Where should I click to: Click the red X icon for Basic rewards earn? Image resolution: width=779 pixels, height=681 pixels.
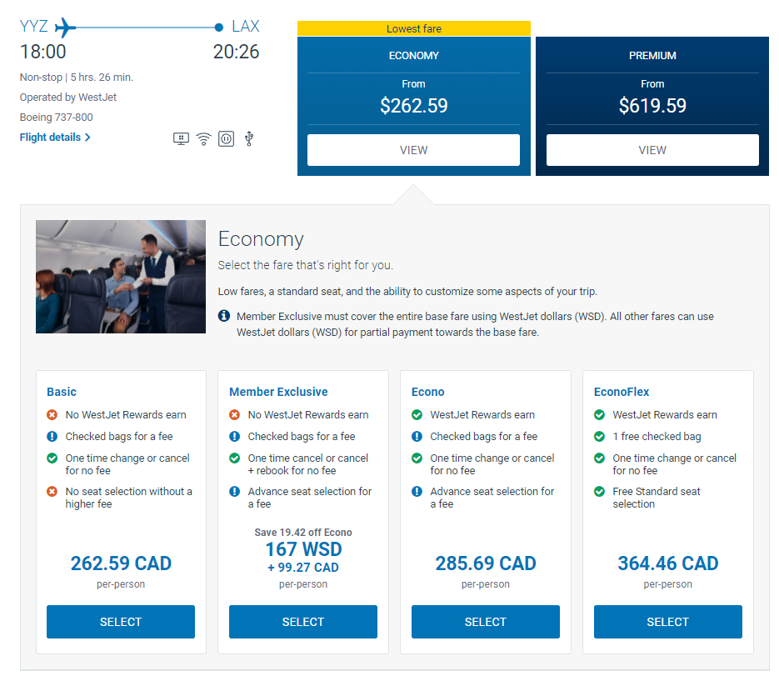pos(52,415)
